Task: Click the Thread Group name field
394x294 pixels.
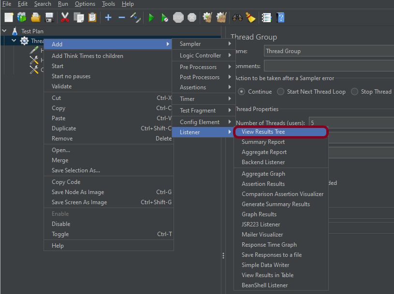Action: [x=329, y=51]
